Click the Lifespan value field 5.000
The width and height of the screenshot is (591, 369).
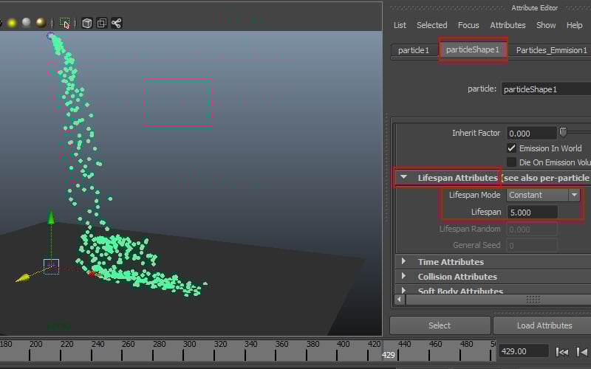[x=532, y=213]
